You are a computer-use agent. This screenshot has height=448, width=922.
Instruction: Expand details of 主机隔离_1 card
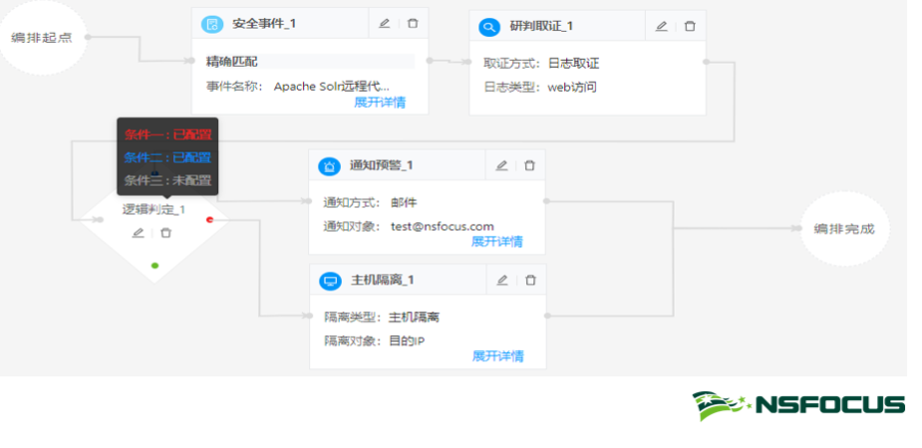point(498,355)
